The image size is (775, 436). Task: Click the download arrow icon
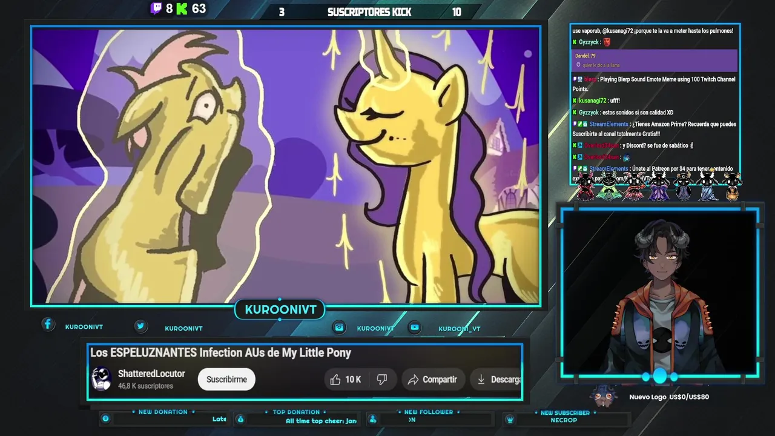coord(481,379)
